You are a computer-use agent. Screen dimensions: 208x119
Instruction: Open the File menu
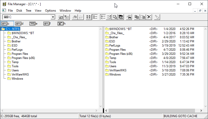10,11
